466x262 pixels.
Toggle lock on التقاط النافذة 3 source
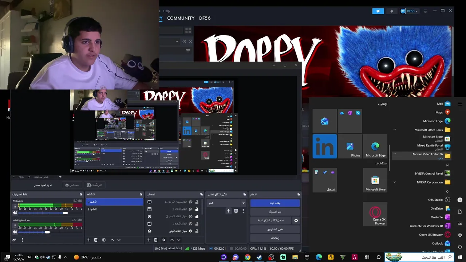197,209
